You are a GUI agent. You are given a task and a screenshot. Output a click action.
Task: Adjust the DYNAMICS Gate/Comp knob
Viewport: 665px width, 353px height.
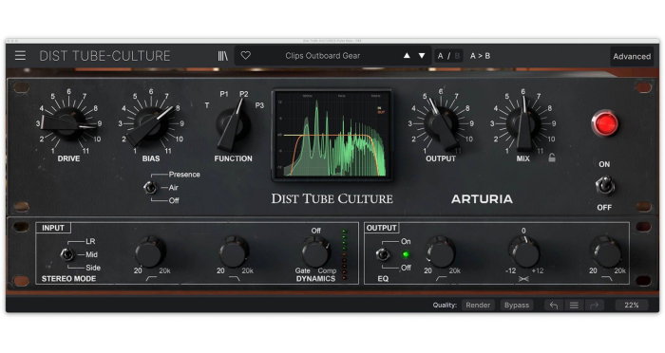click(316, 252)
